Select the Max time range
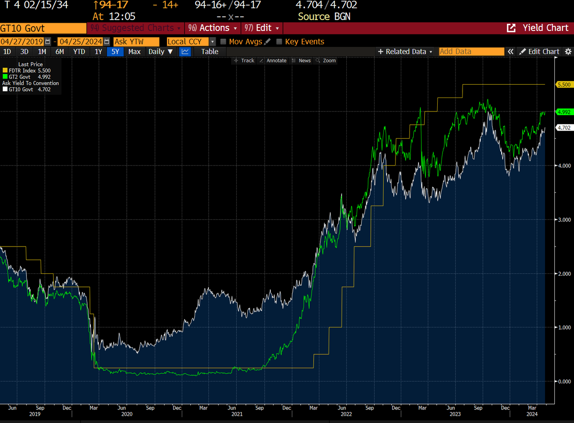 point(134,51)
